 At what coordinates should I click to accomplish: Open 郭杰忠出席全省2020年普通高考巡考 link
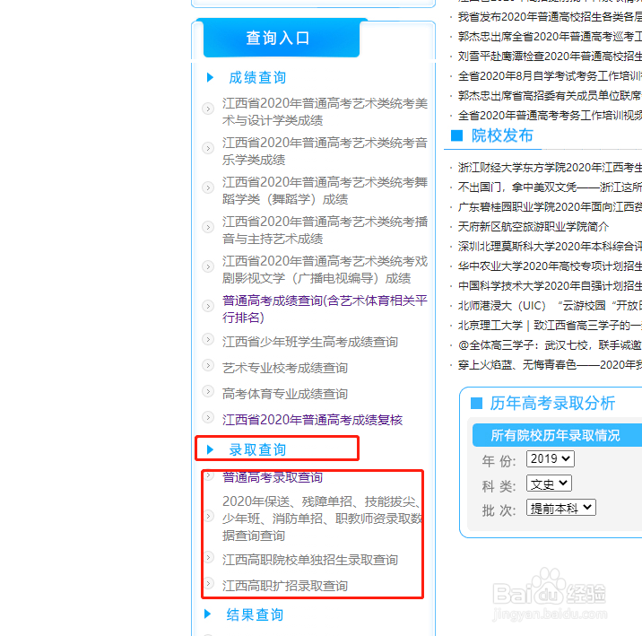pos(550,37)
